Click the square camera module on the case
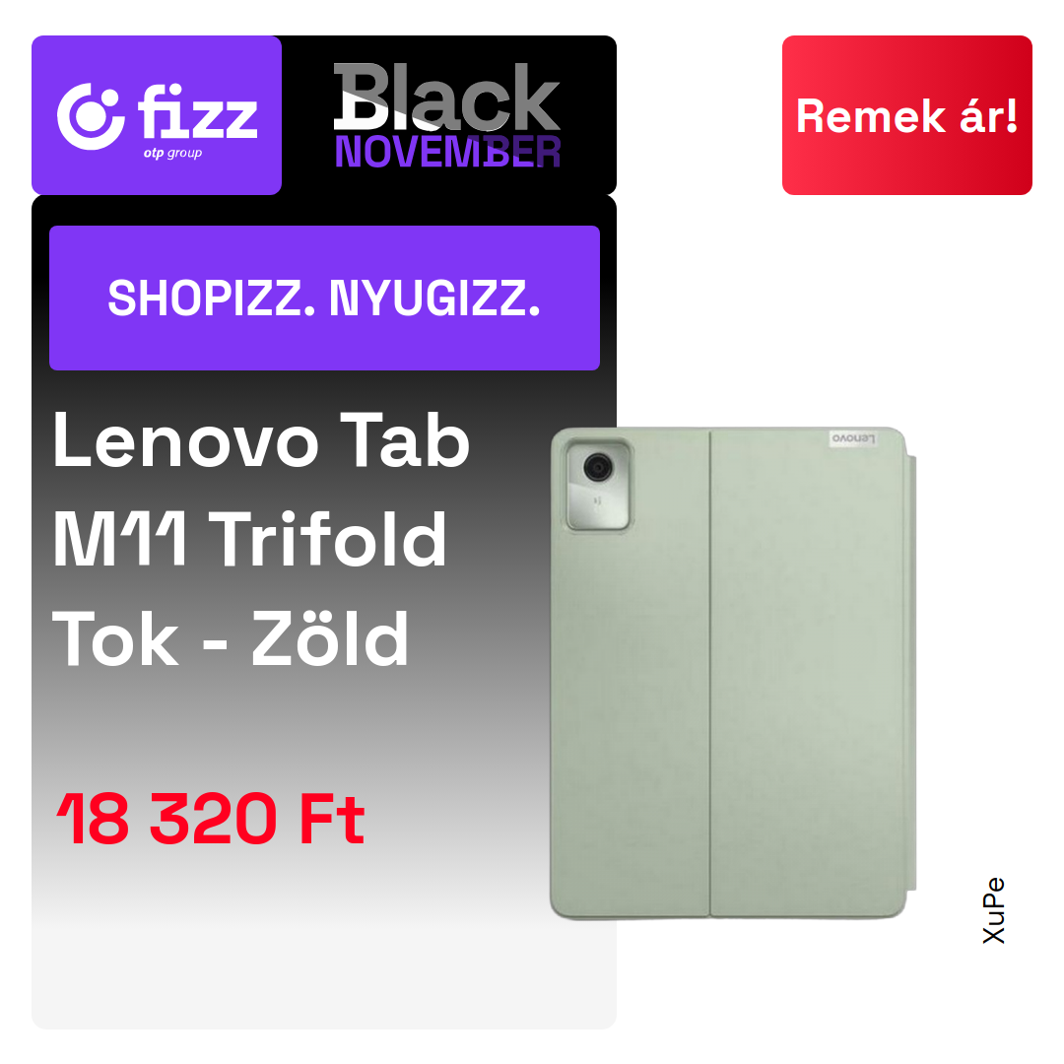The width and height of the screenshot is (1064, 1064). [598, 485]
